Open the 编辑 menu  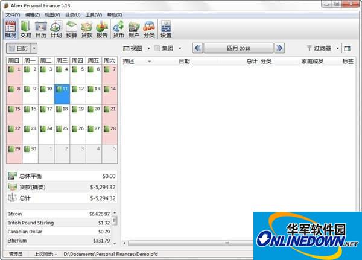pos(33,15)
